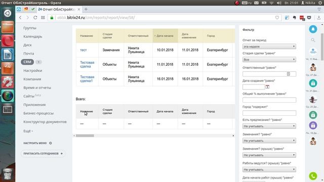Open the Trash icon in launcher
The image size is (324, 182).
pyautogui.click(x=8, y=174)
